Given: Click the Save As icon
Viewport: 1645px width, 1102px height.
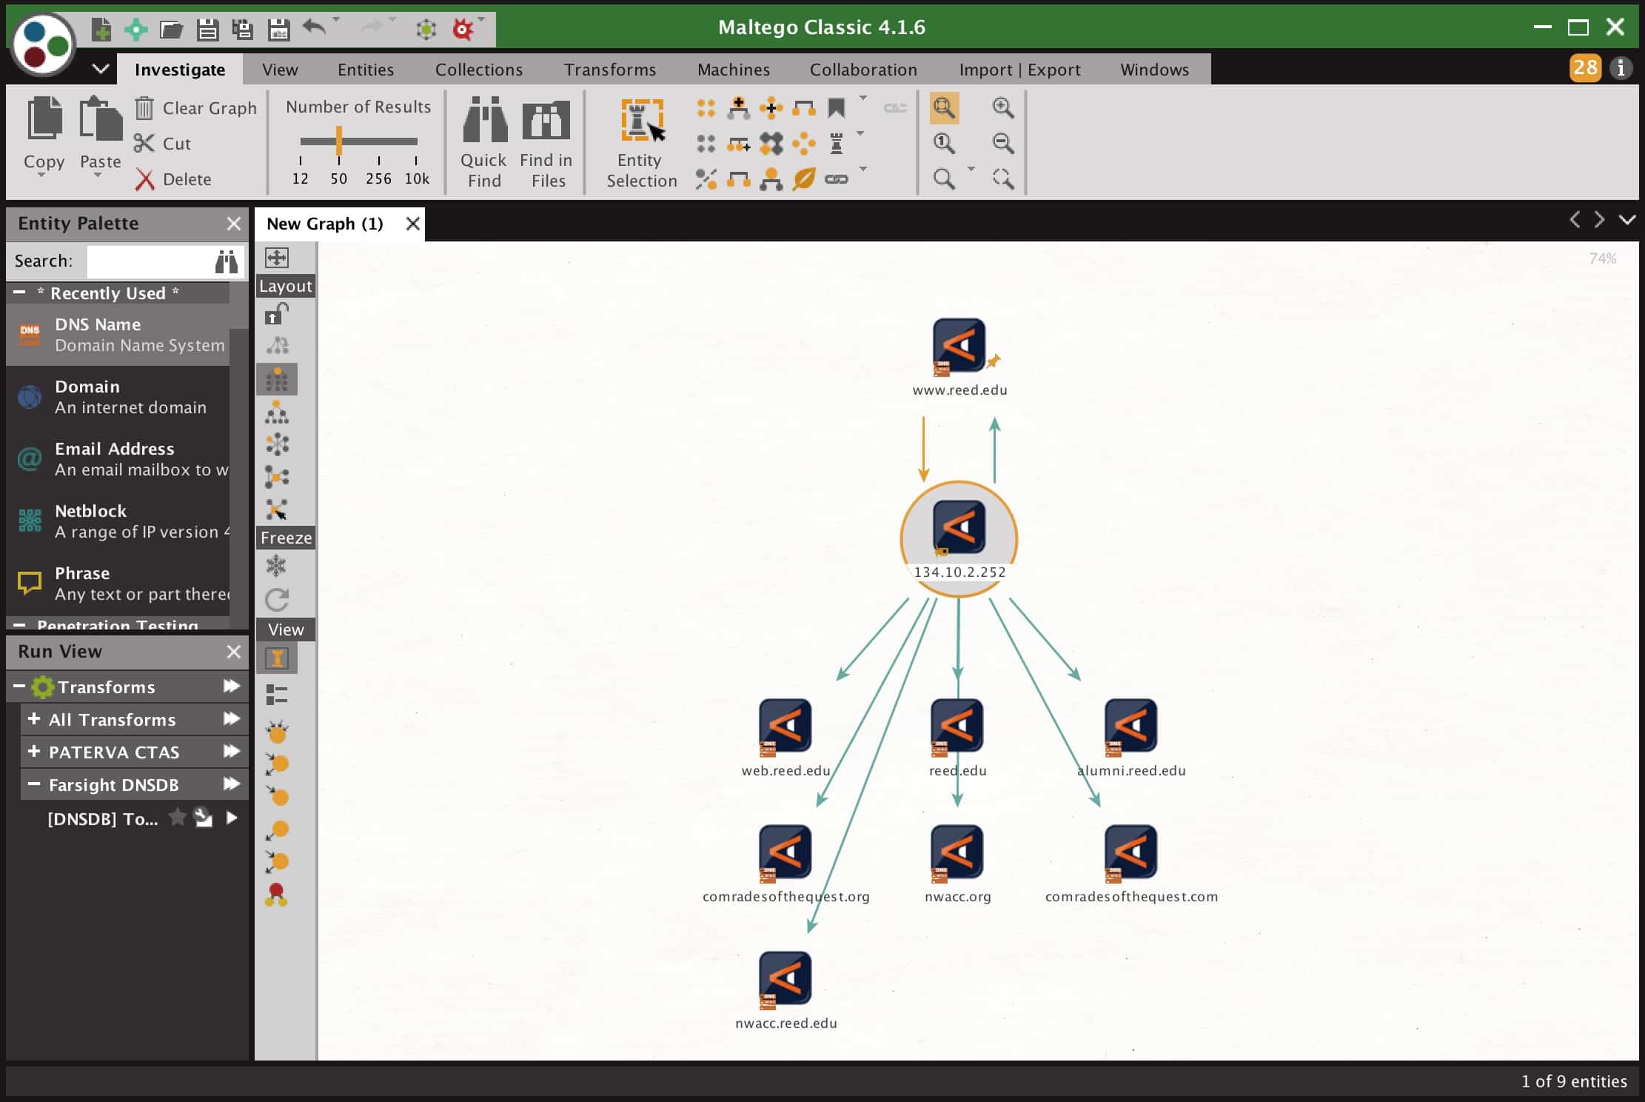Looking at the screenshot, I should click(278, 29).
